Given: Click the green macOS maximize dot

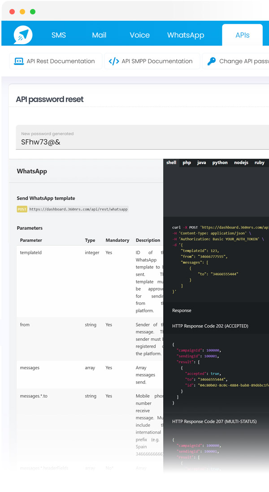Looking at the screenshot, I should (x=33, y=12).
